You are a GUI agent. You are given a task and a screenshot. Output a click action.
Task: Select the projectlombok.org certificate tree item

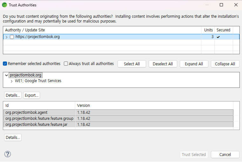pos(25,75)
